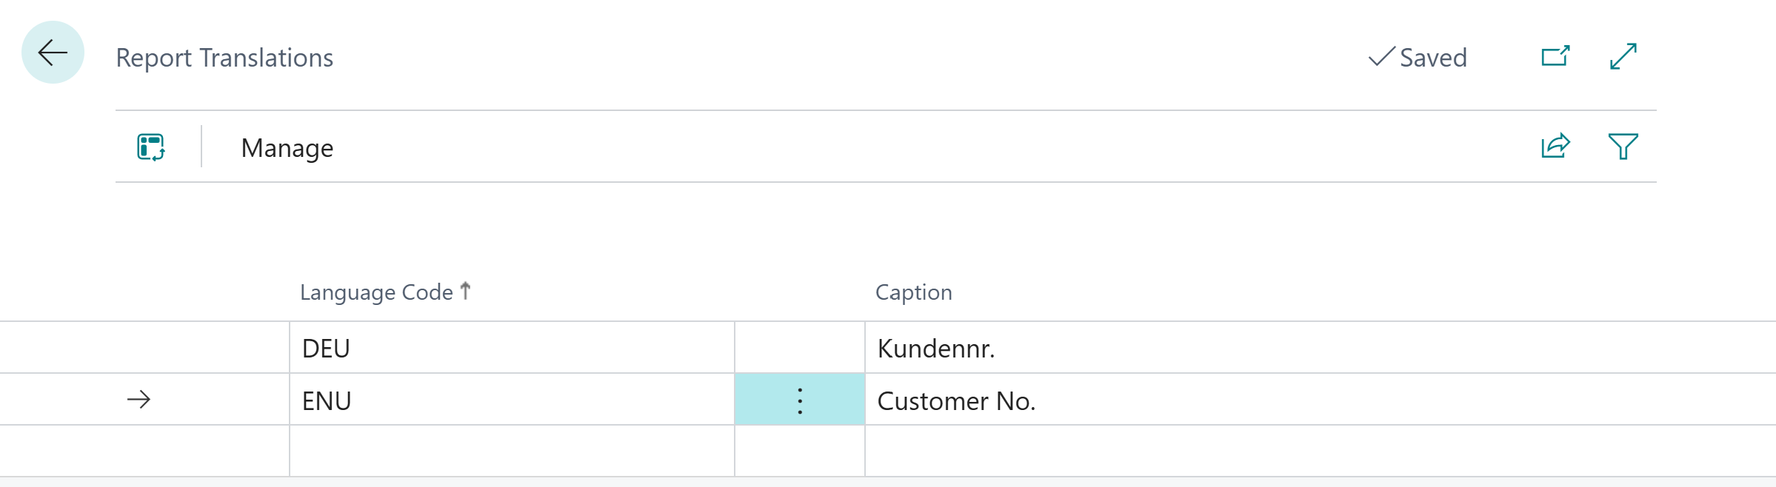The height and width of the screenshot is (487, 1776).
Task: Click the expand page diagonal arrows icon
Action: pos(1623,56)
